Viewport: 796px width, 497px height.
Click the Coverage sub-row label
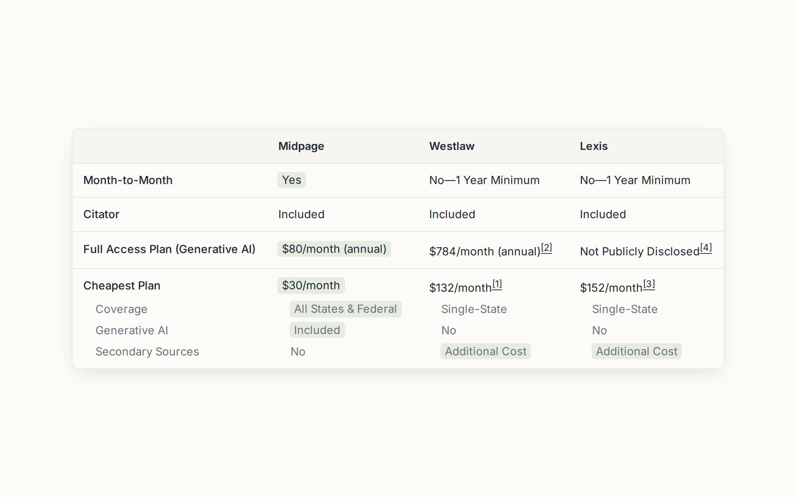point(121,309)
